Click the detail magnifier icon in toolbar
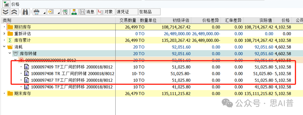This screenshot has height=115, width=303. pos(65,12)
